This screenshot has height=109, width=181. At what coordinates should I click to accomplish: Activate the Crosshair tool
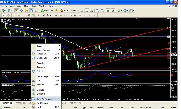click(8, 15)
